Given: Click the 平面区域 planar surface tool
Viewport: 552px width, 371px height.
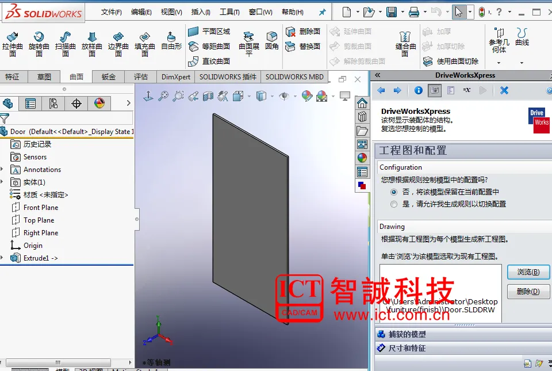Looking at the screenshot, I should tap(209, 31).
